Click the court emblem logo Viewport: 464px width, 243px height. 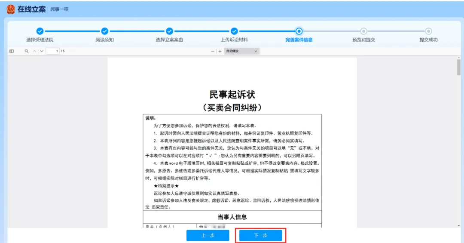pos(11,9)
